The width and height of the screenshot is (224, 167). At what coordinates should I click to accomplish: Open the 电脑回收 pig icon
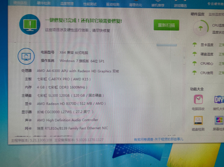[x=198, y=99]
